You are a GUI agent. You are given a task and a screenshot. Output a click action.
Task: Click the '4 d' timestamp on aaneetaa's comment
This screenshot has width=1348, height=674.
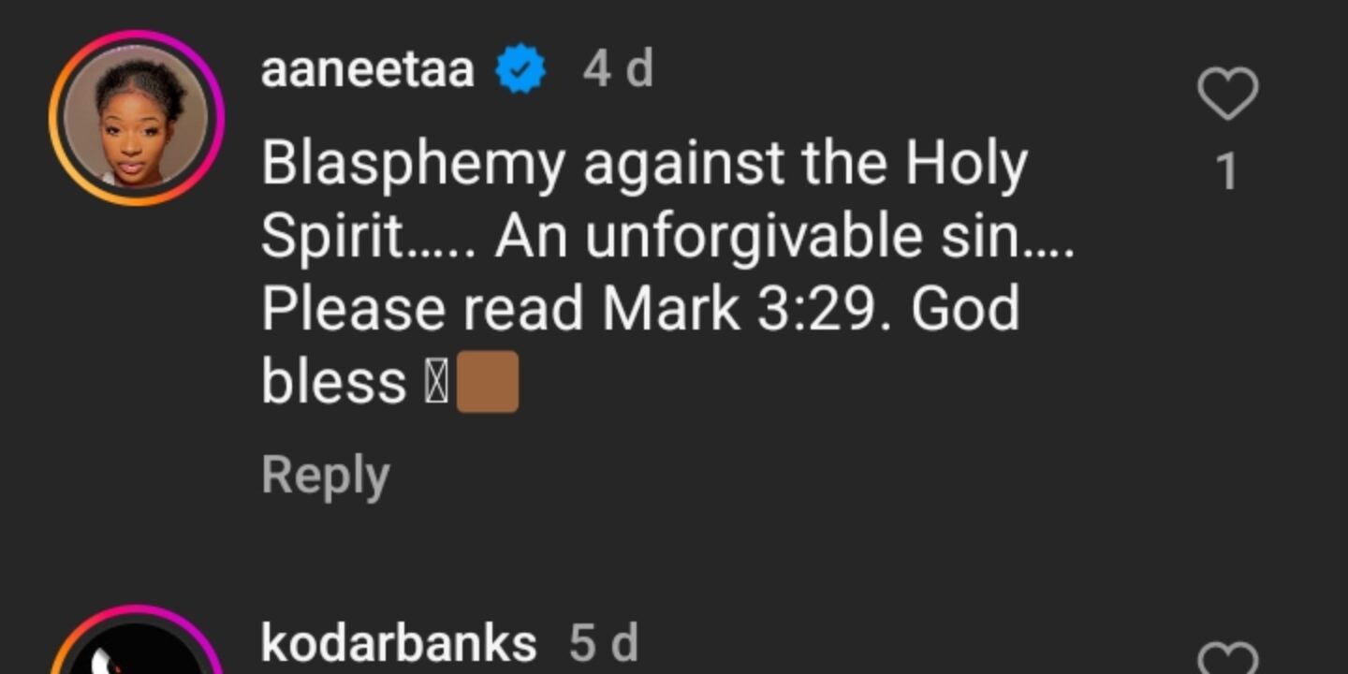tap(618, 70)
